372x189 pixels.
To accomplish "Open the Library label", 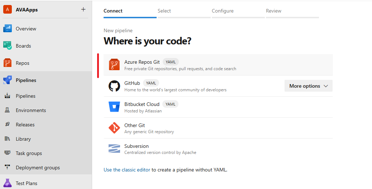I will pyautogui.click(x=23, y=139).
